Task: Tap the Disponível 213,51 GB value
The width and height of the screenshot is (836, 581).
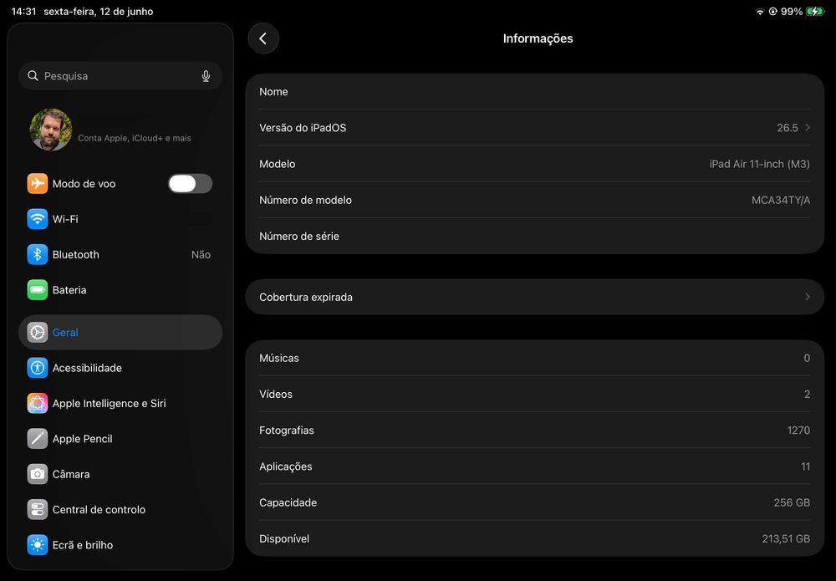Action: tap(786, 539)
